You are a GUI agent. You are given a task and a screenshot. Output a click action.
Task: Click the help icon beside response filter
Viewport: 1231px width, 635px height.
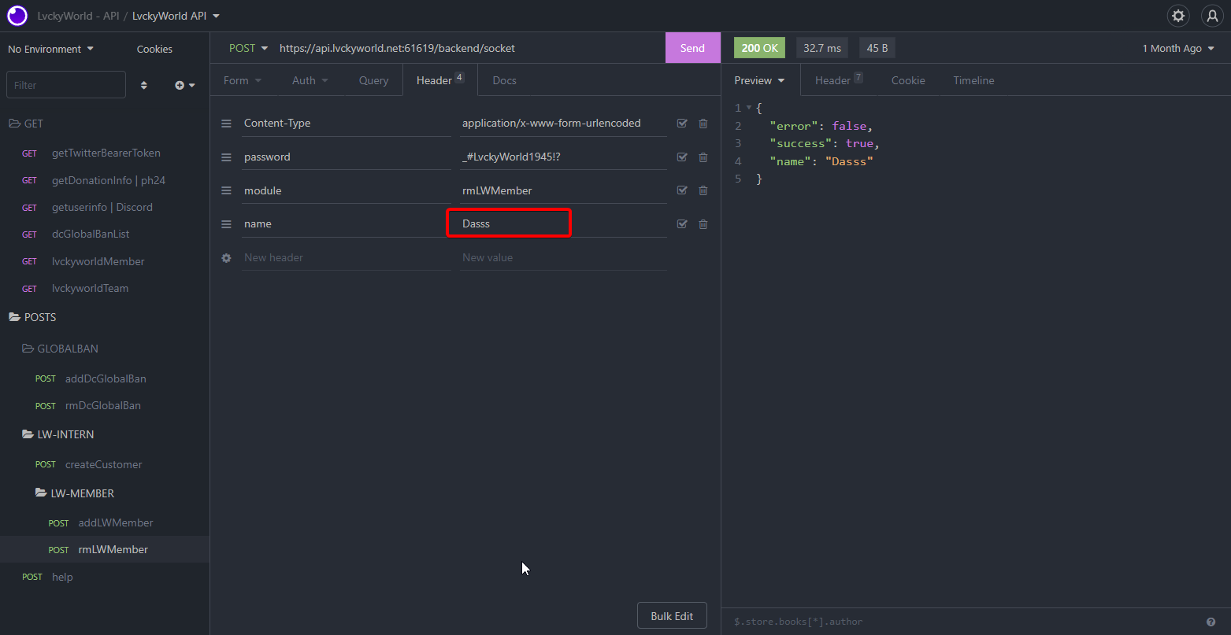tap(1211, 622)
